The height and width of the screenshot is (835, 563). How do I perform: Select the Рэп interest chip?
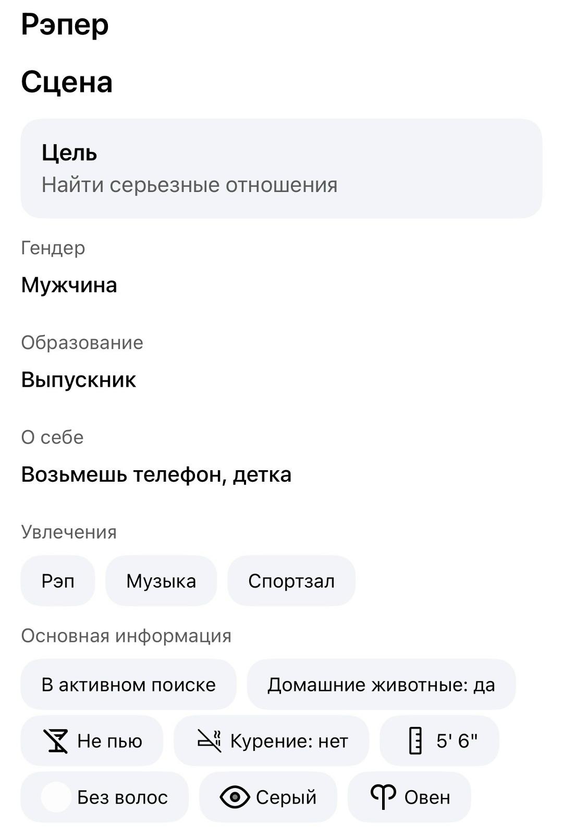pyautogui.click(x=58, y=581)
